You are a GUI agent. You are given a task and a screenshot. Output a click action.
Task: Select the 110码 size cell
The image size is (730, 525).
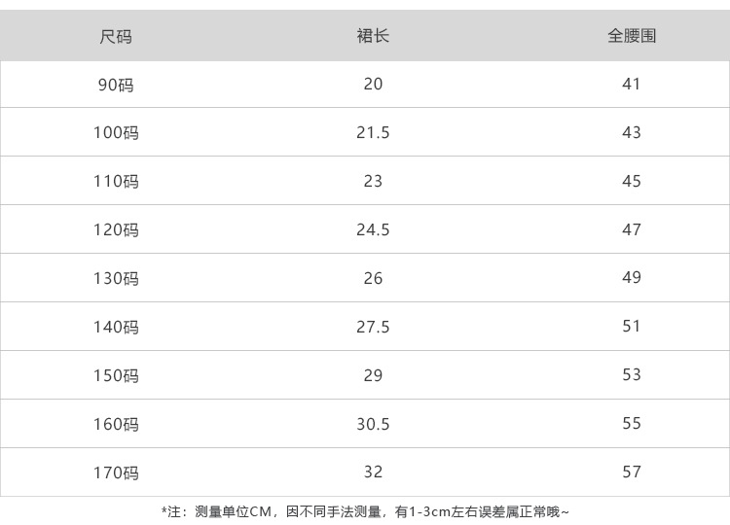tap(116, 182)
